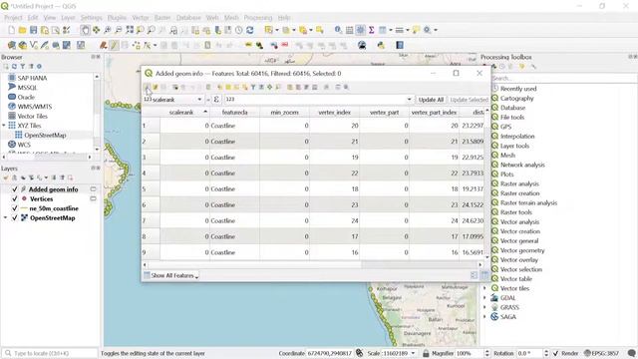Show statistical summary sigma icon
Viewport: 638px width, 359px height.
[x=371, y=30]
